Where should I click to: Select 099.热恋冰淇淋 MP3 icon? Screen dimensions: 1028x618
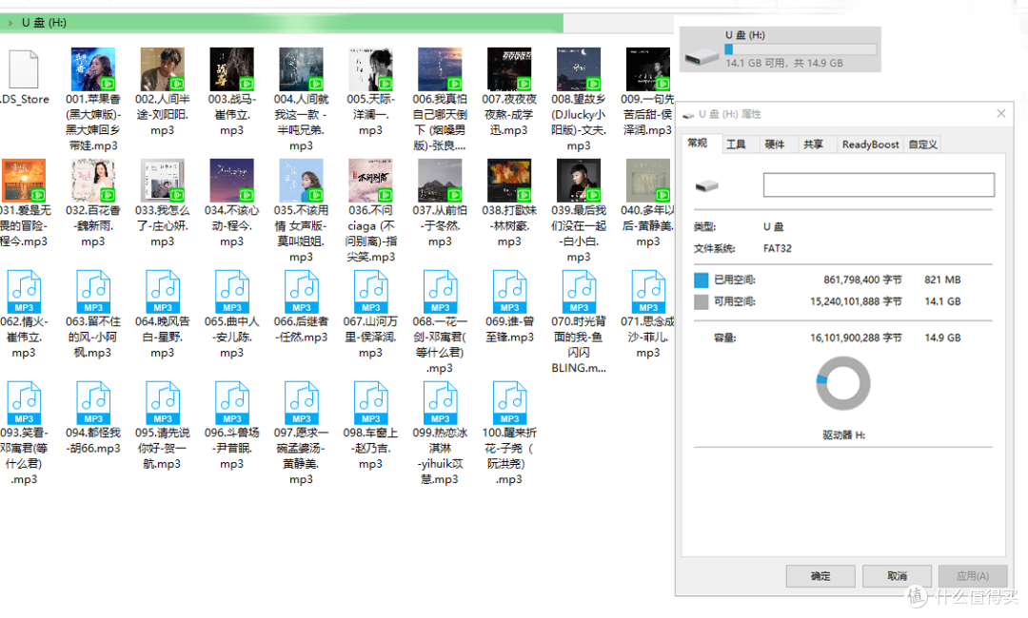441,402
